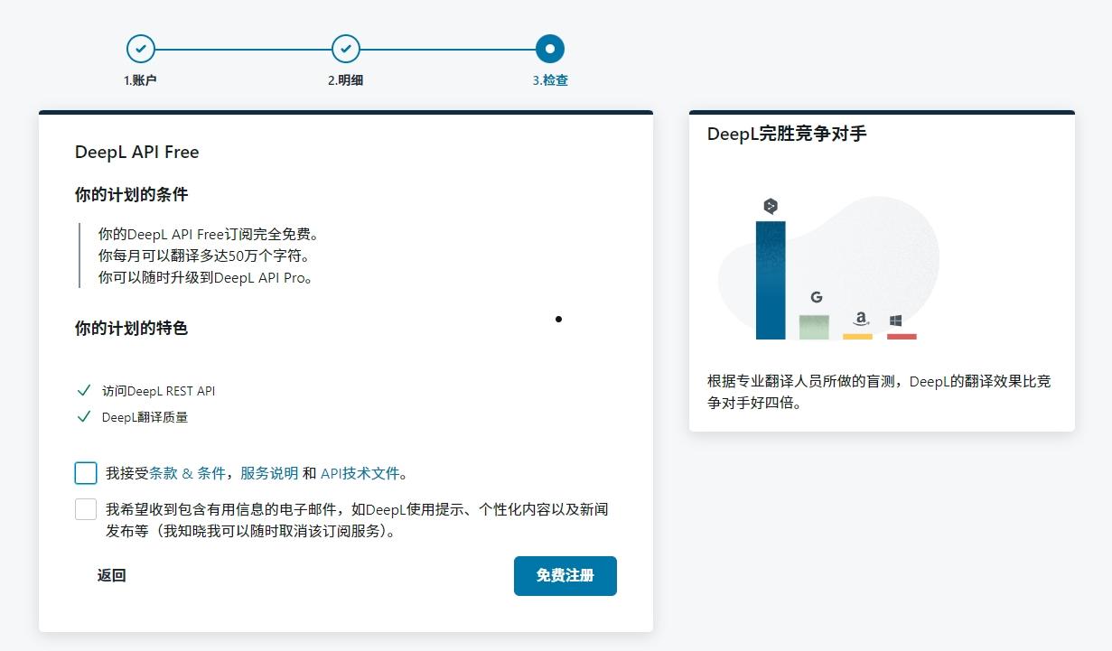1112x651 pixels.
Task: Click the dark blue DeepL bar
Action: pos(771,280)
